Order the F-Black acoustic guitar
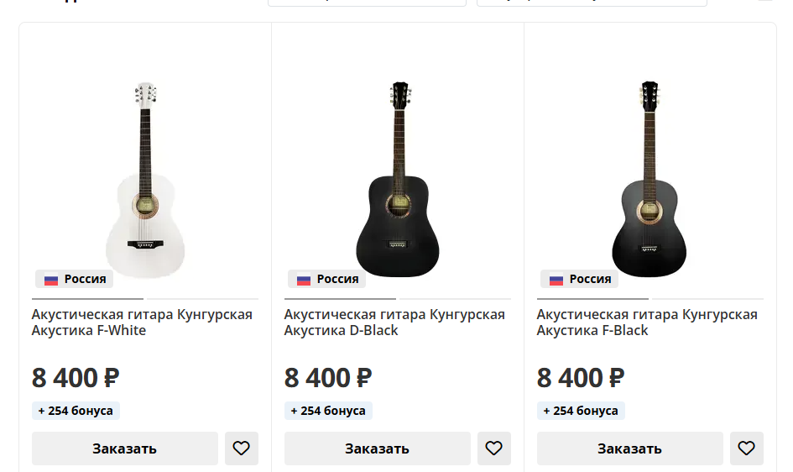Screen dimensions: 793x472 click(x=629, y=448)
